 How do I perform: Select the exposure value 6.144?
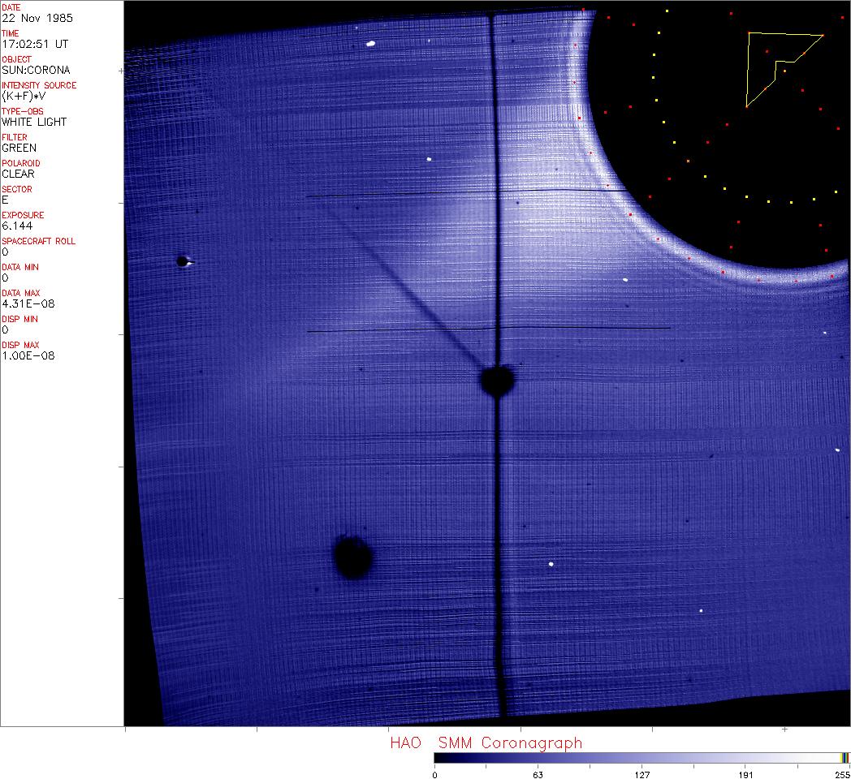(17, 226)
